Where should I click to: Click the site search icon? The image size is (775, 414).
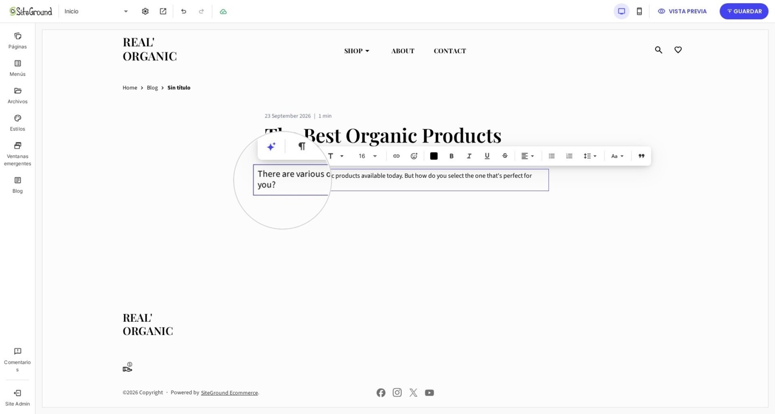point(659,50)
